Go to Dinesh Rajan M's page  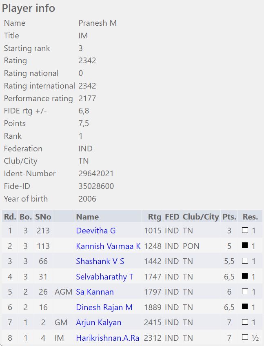coord(104,307)
